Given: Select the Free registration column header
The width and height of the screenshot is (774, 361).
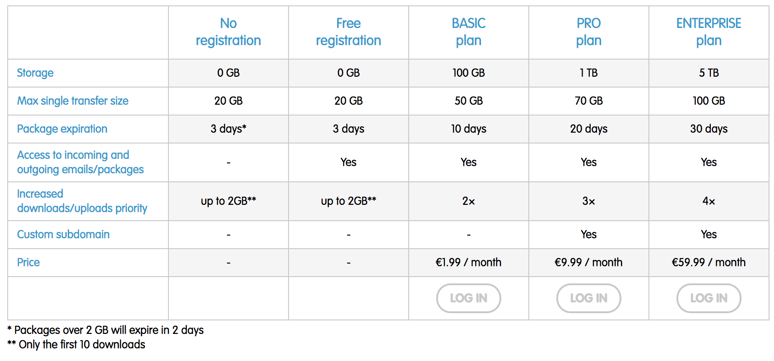Looking at the screenshot, I should (x=349, y=32).
